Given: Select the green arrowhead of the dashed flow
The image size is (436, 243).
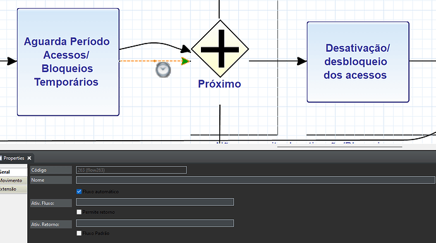Looking at the screenshot, I should [185, 61].
